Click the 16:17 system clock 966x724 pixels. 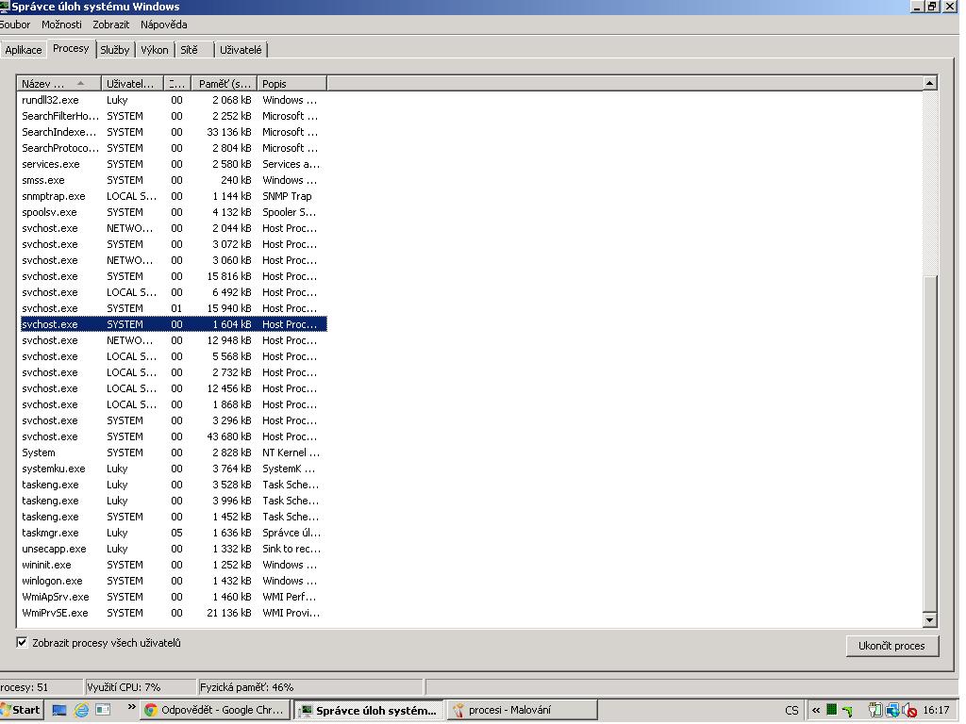pyautogui.click(x=936, y=711)
